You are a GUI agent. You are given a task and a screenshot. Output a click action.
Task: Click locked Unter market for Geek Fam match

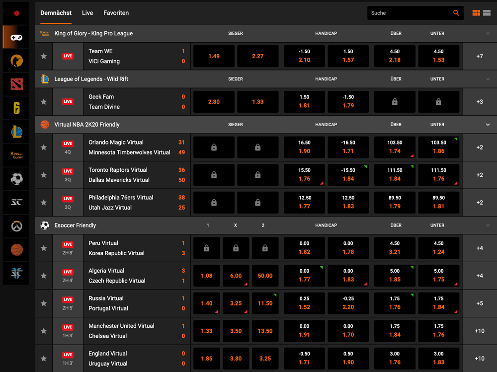[439, 102]
